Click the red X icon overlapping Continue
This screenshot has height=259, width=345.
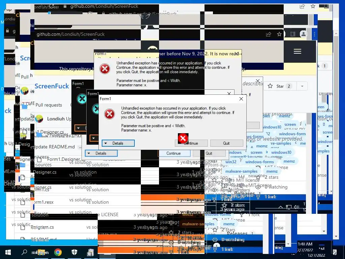point(183,138)
